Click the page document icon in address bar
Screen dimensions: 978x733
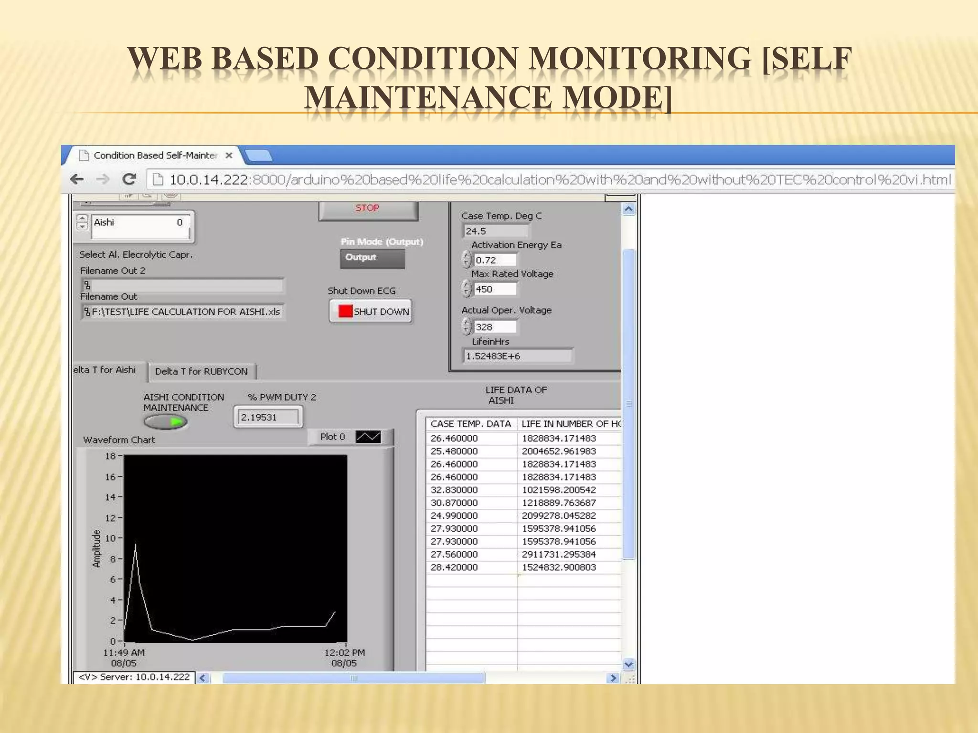(x=157, y=179)
